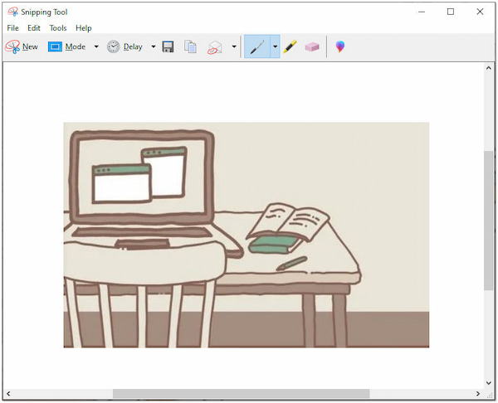Select the yellow Highlighter tool
This screenshot has width=498, height=403.
(x=290, y=46)
